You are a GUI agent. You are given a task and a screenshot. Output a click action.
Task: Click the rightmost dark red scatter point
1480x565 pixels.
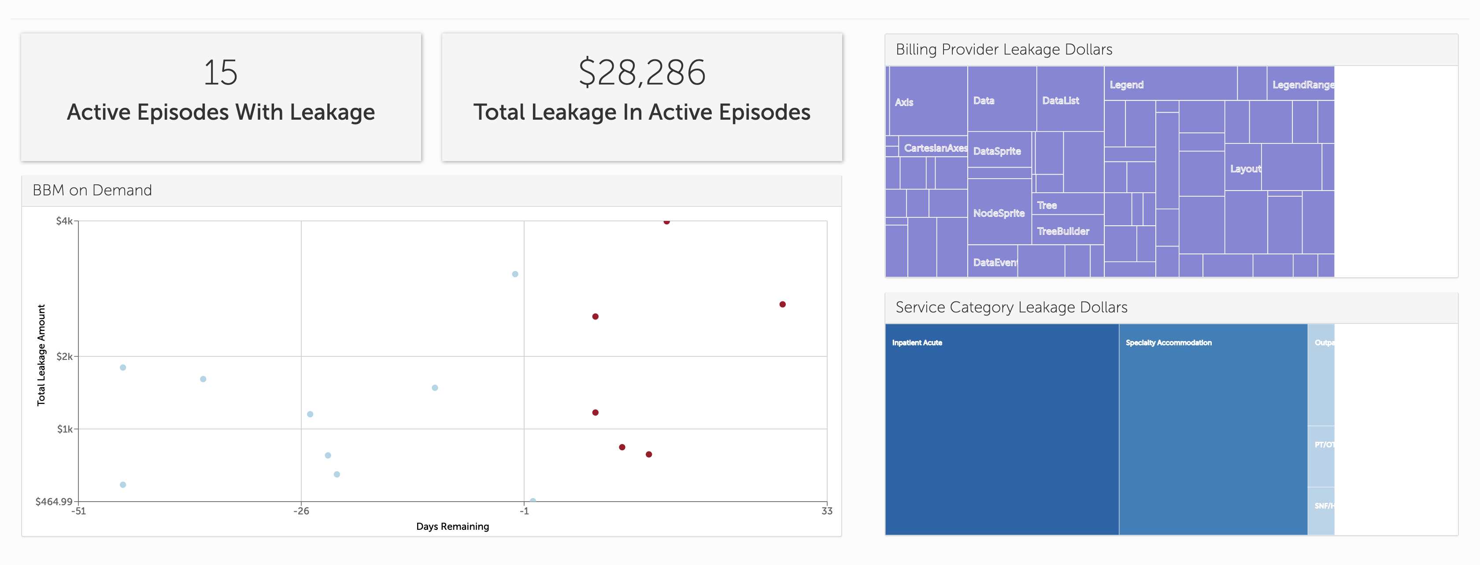[782, 305]
